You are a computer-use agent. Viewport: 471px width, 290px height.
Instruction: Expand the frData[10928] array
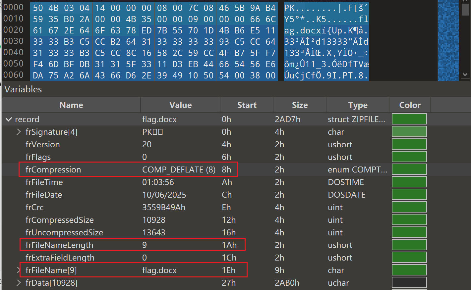click(x=19, y=283)
